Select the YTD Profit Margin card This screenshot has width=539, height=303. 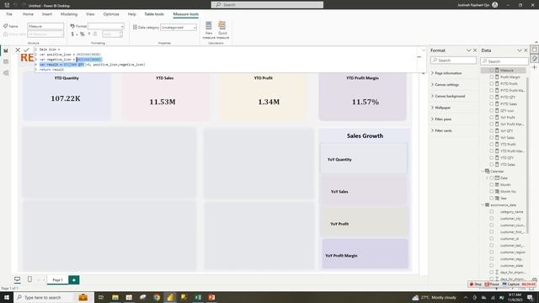(x=363, y=96)
